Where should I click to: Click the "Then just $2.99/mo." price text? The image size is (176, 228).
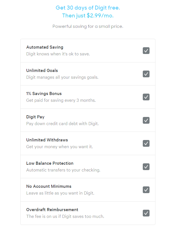(88, 15)
